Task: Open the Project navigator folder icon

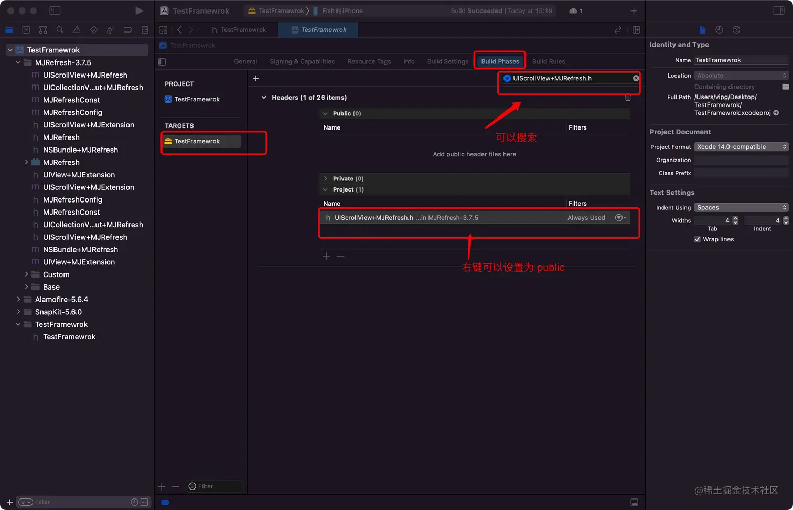Action: coord(9,30)
